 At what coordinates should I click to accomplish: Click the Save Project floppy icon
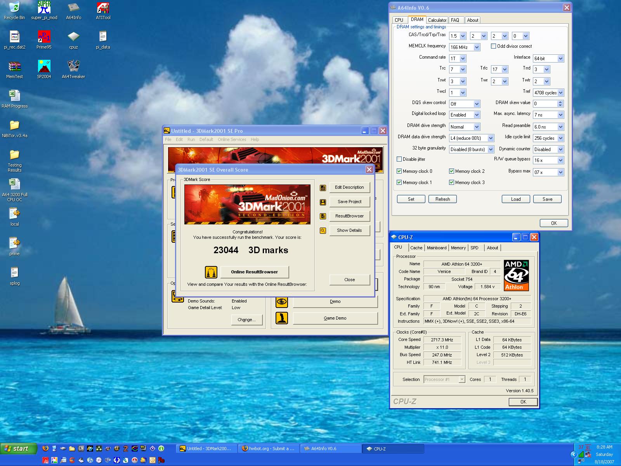pos(323,202)
